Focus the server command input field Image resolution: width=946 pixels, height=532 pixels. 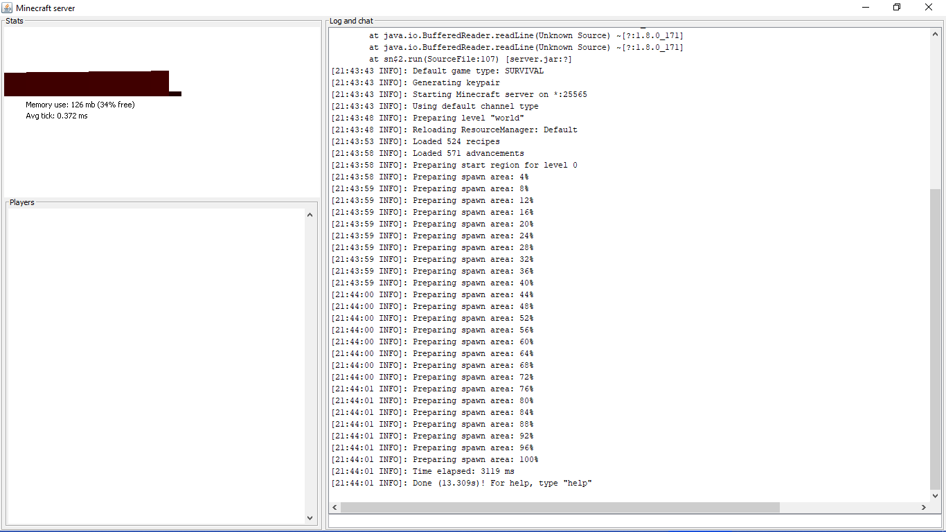click(x=635, y=521)
